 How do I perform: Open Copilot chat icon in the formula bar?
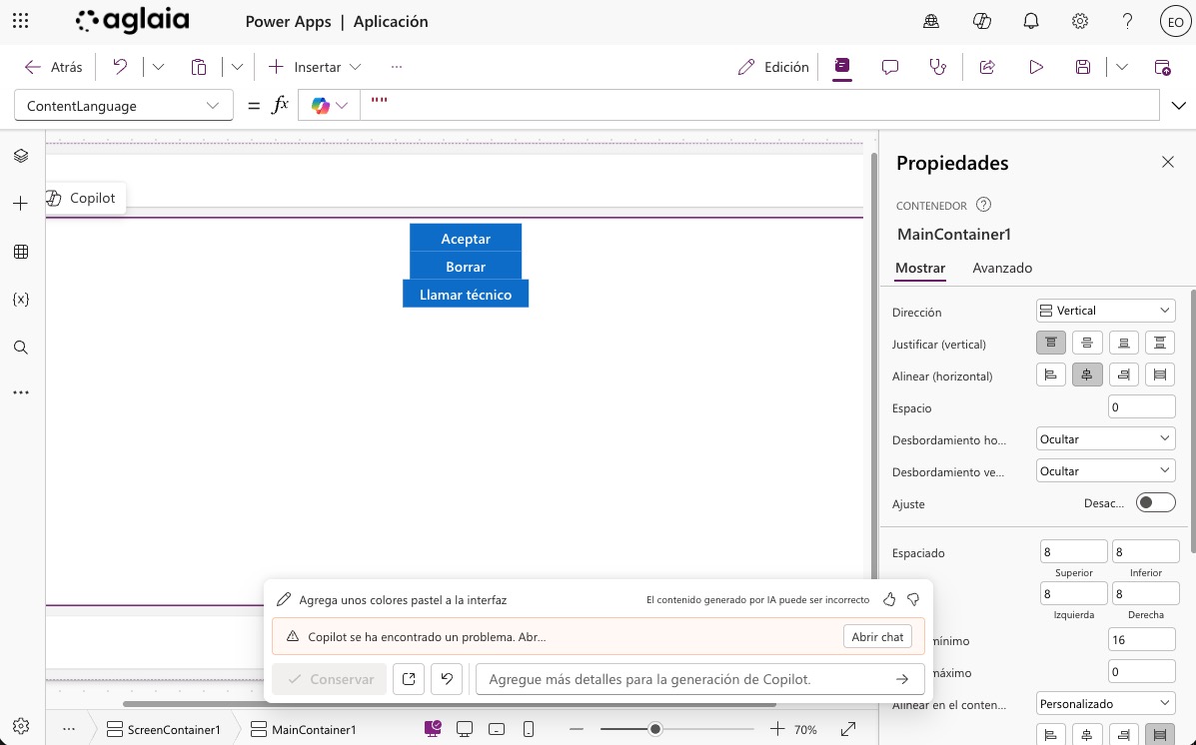point(321,104)
